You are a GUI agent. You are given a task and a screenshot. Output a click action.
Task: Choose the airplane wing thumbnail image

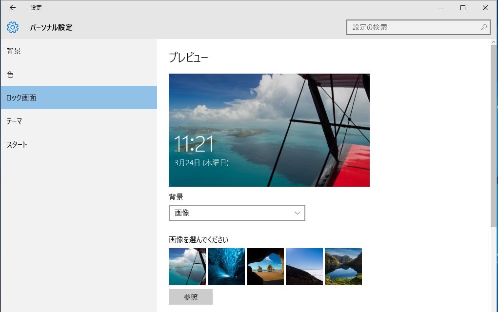(187, 267)
